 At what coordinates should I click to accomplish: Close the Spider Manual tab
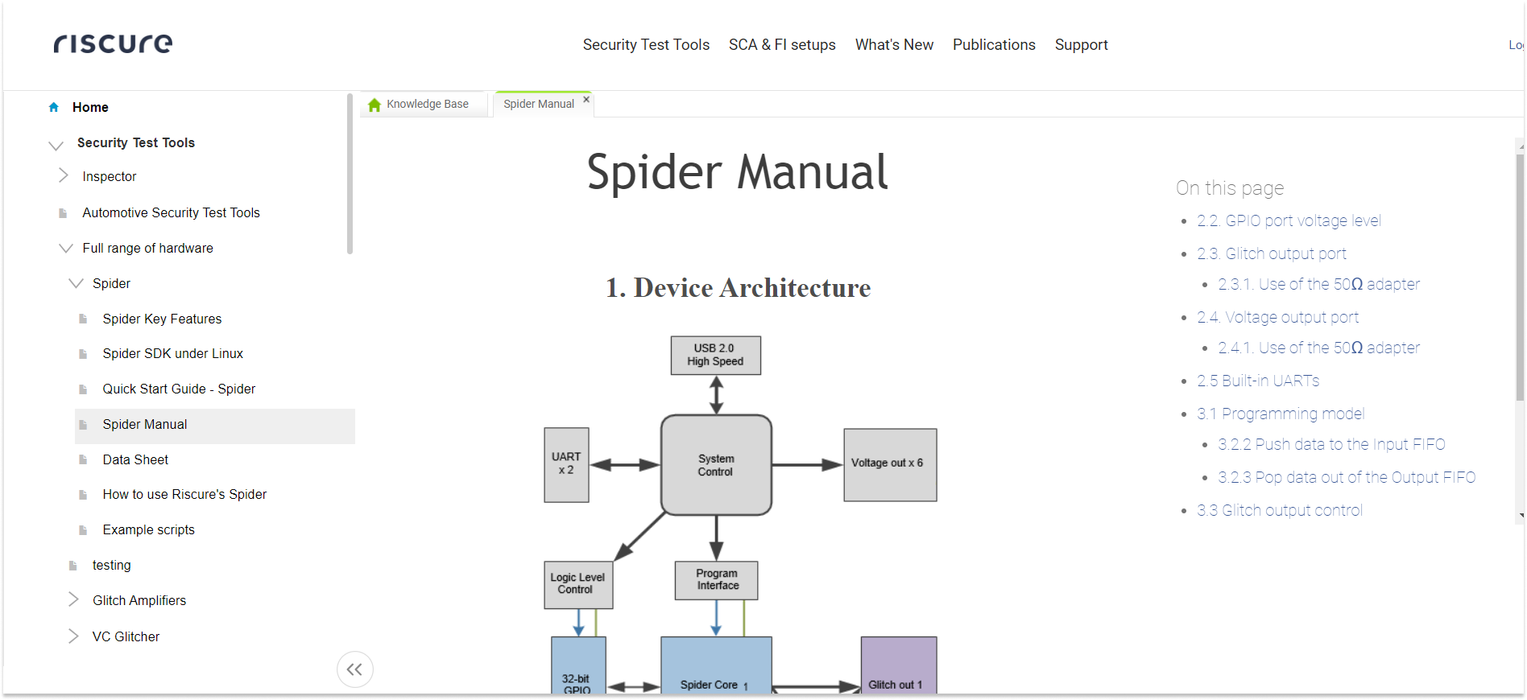click(x=586, y=99)
